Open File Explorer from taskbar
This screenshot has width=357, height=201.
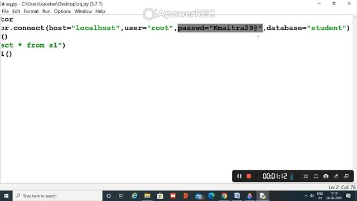[x=147, y=196]
